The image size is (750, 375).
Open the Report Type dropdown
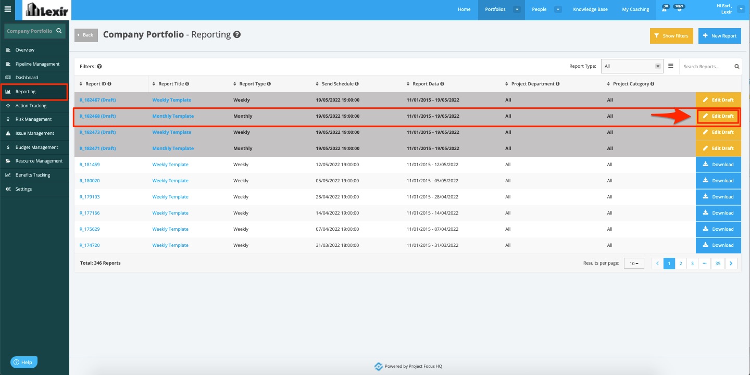click(x=632, y=66)
